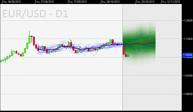The height and width of the screenshot is (112, 193).
Task: Click the date label Thu, 06/08/2015
Action: [x=11, y=2]
